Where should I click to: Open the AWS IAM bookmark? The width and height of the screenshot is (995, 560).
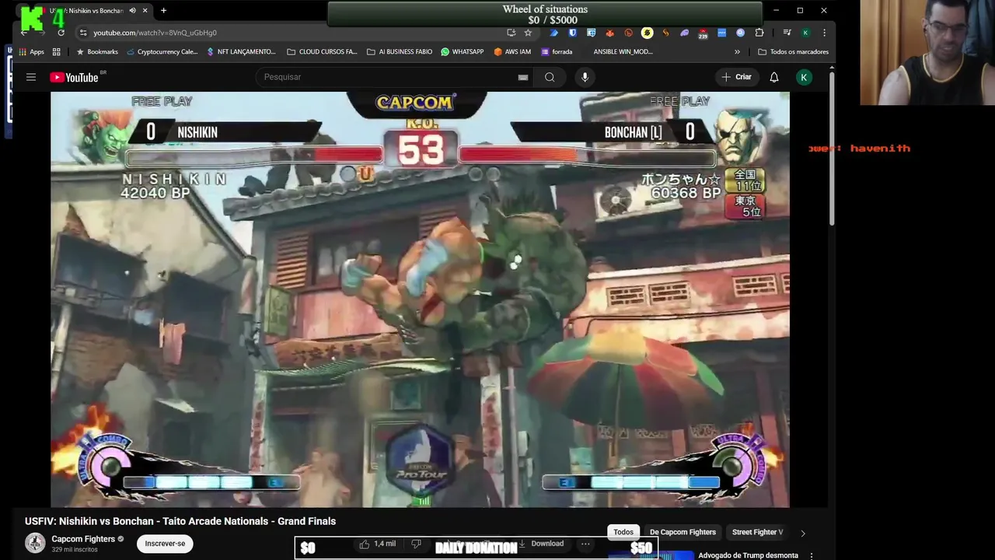coord(512,52)
